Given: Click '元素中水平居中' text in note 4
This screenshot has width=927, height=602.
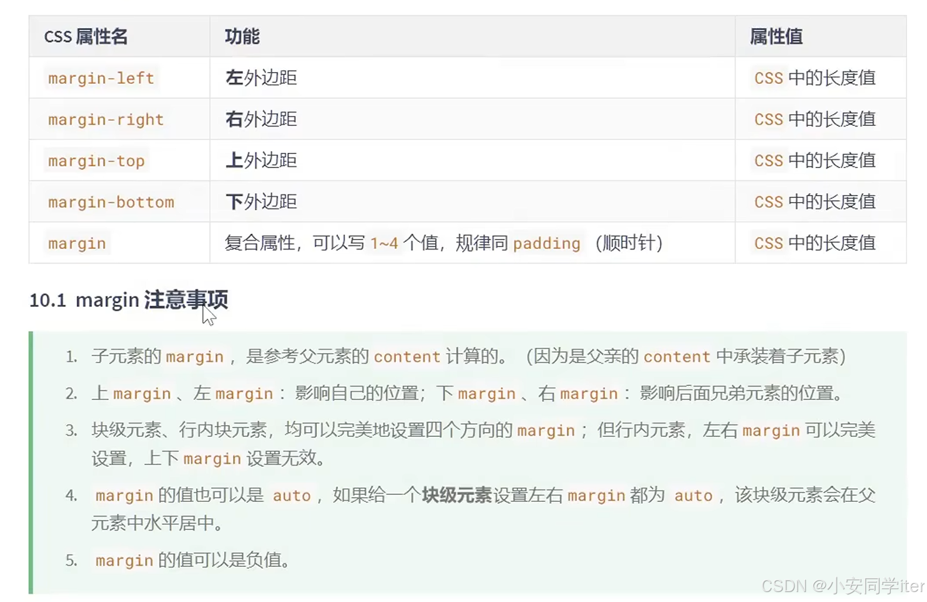Looking at the screenshot, I should coord(152,523).
